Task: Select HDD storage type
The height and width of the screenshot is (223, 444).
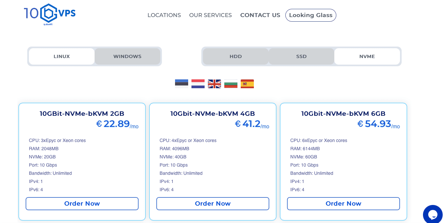Action: pos(236,56)
